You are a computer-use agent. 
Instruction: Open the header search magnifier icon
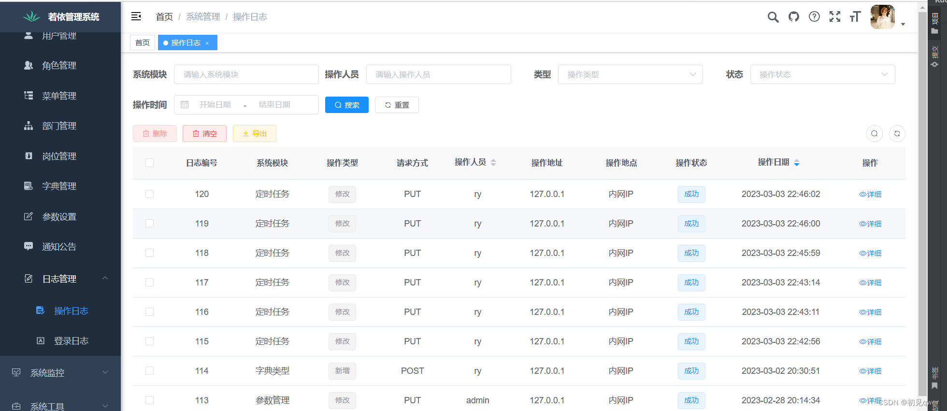773,17
